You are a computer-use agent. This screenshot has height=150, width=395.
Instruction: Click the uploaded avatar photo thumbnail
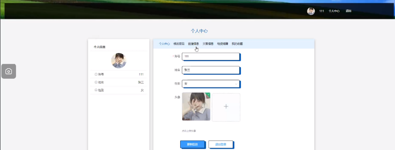[196, 107]
